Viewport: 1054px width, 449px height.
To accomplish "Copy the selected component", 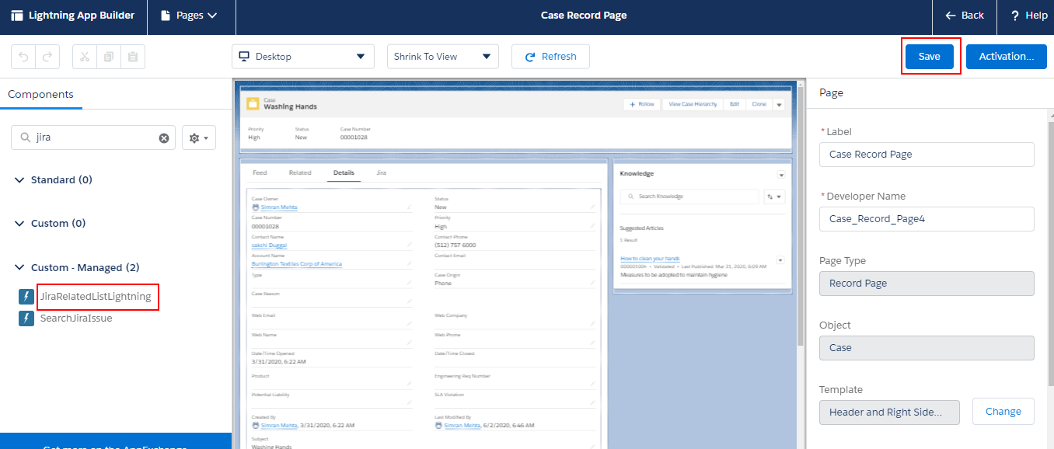I will 109,57.
